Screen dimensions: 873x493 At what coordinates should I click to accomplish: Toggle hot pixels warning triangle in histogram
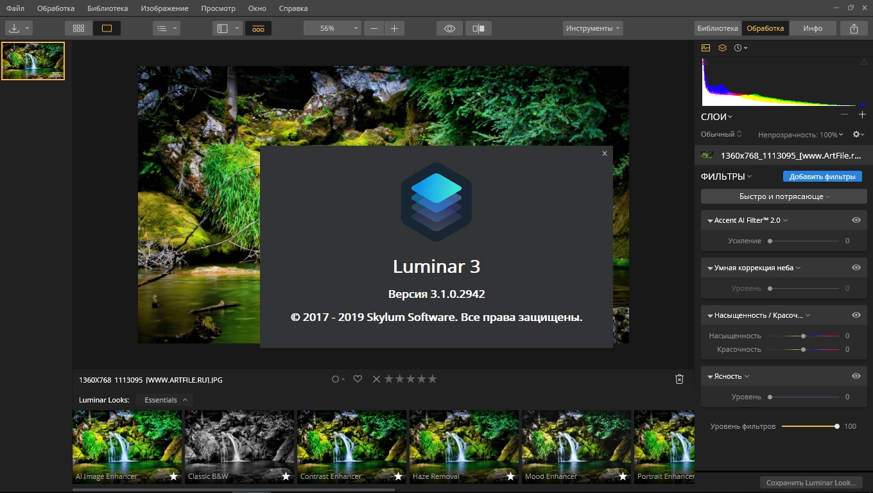(863, 62)
